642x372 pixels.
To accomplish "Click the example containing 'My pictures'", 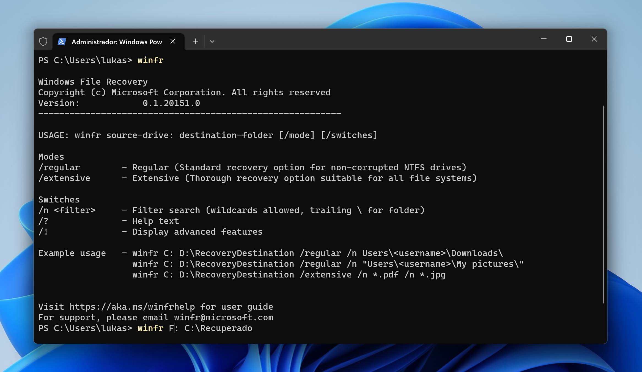I will click(328, 264).
